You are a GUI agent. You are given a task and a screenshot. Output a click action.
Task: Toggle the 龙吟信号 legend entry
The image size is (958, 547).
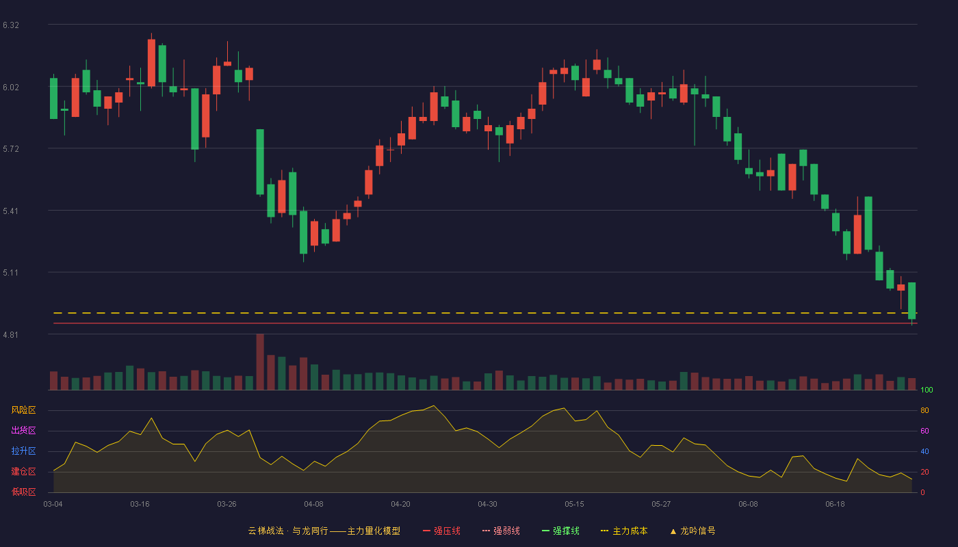point(692,531)
